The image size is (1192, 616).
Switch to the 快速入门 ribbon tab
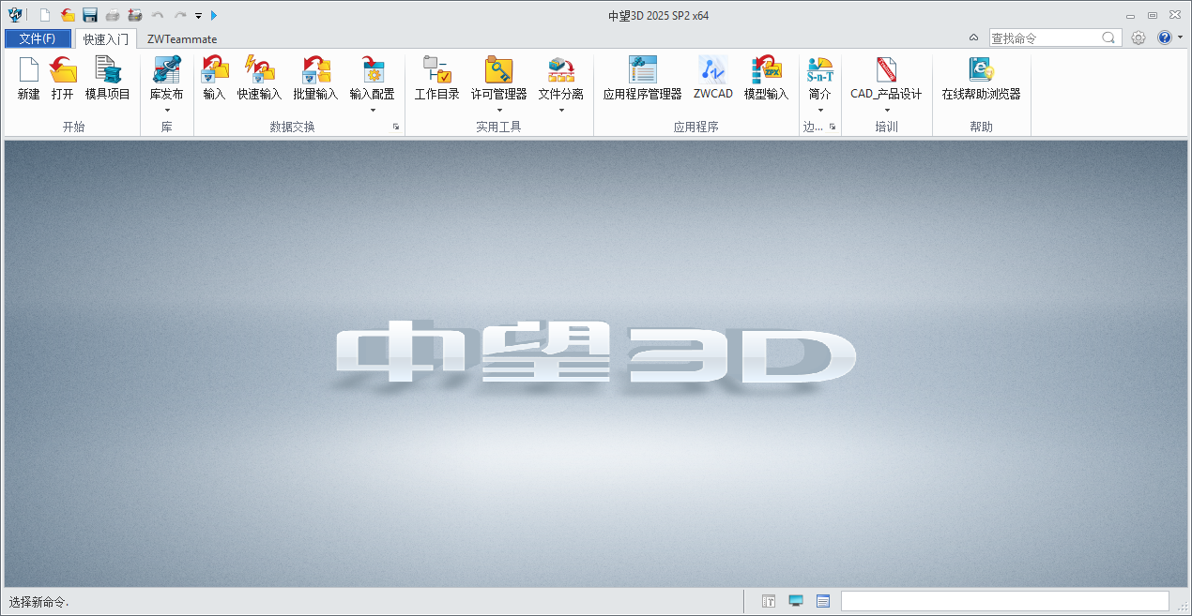(106, 39)
